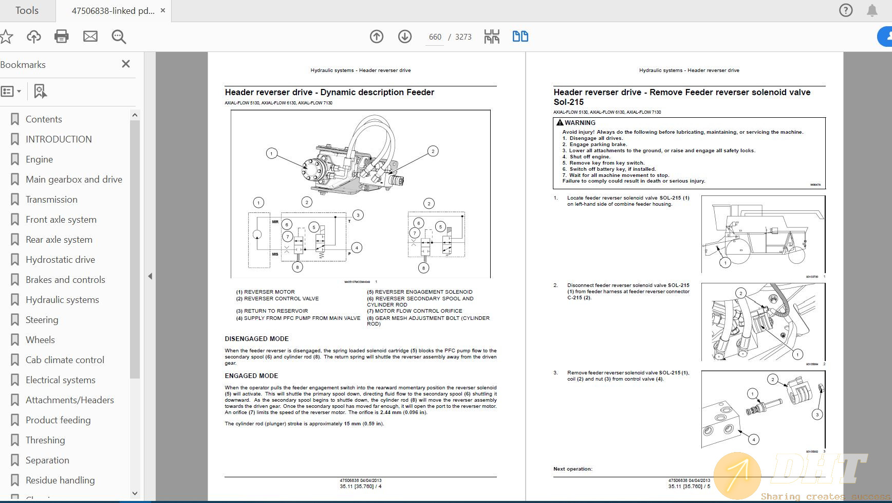Click the blue share profile button
This screenshot has height=503, width=892.
click(885, 37)
